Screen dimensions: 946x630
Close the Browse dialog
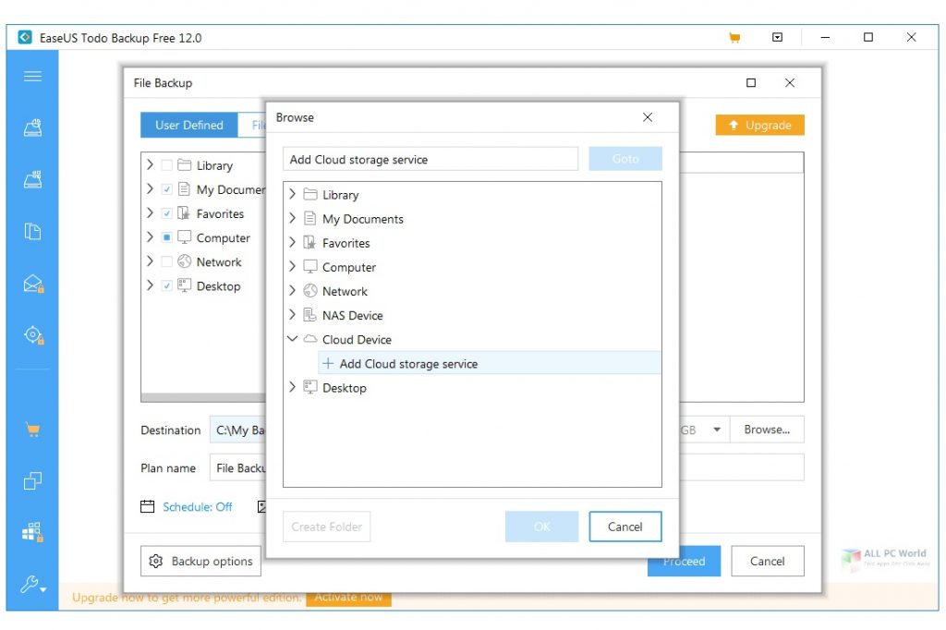pos(648,117)
